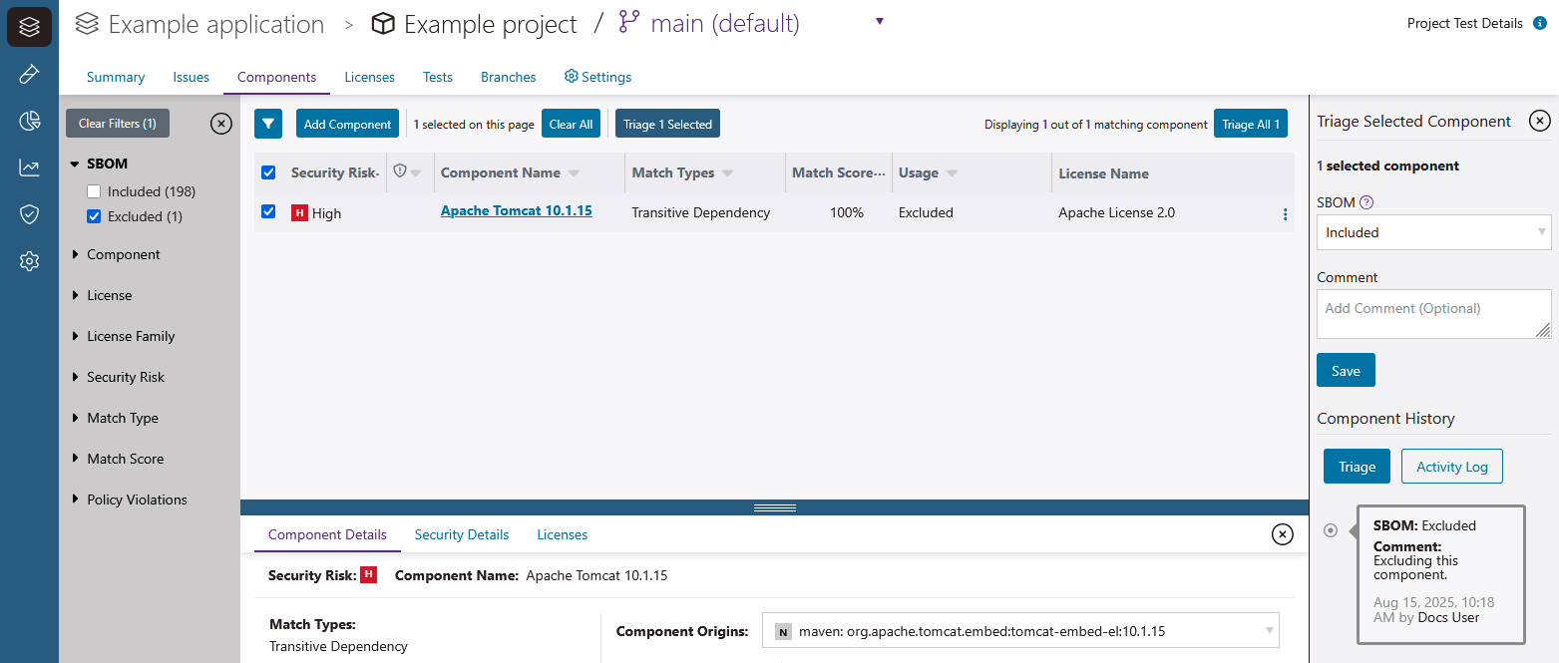The height and width of the screenshot is (663, 1559).
Task: Click the Triage All 1 button
Action: click(1250, 124)
